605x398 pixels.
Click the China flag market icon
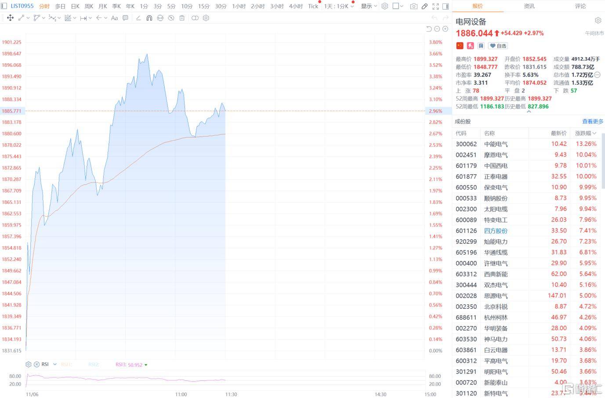pos(460,46)
